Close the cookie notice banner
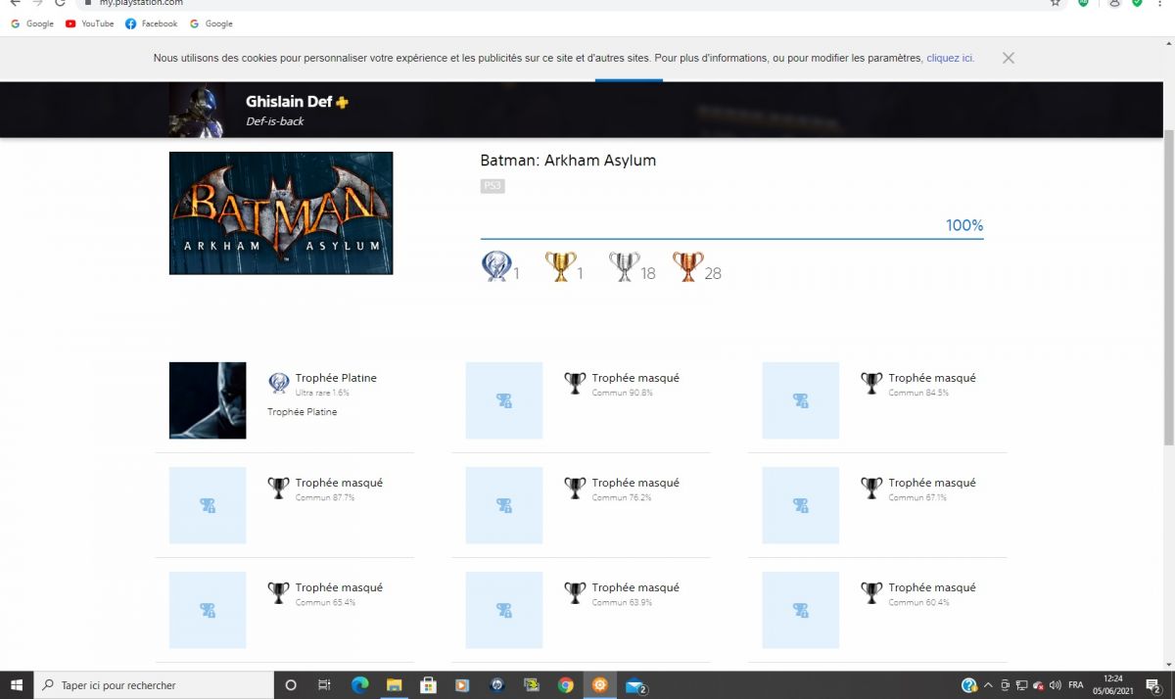The image size is (1175, 699). pyautogui.click(x=1009, y=58)
